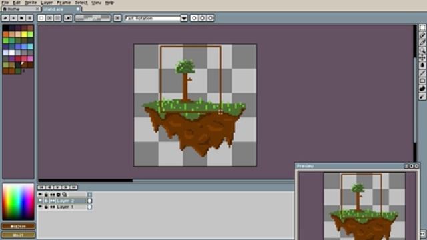The height and width of the screenshot is (240, 427).
Task: Select Layer 1 cel in frame 1
Action: click(x=89, y=207)
